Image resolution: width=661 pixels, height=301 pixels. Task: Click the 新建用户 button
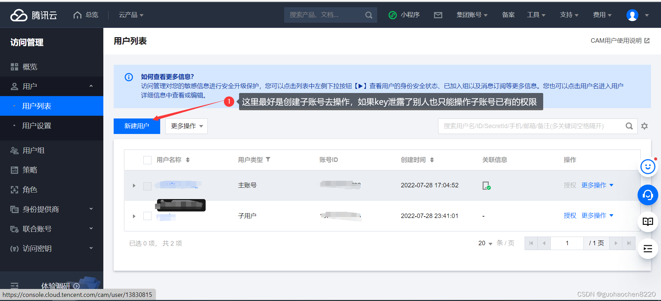coord(137,126)
